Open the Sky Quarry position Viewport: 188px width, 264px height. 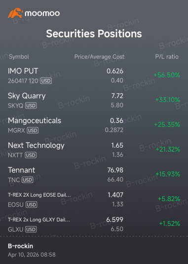pos(94,101)
